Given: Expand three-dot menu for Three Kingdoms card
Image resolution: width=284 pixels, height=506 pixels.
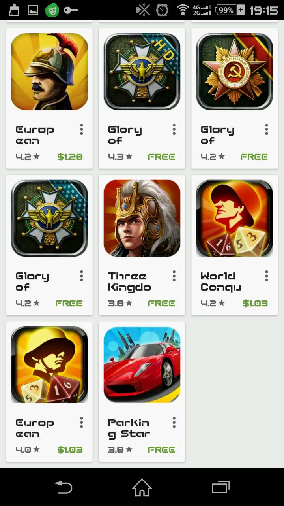Looking at the screenshot, I should click(174, 276).
